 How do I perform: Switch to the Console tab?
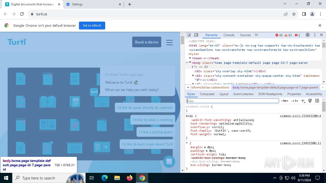(x=229, y=35)
